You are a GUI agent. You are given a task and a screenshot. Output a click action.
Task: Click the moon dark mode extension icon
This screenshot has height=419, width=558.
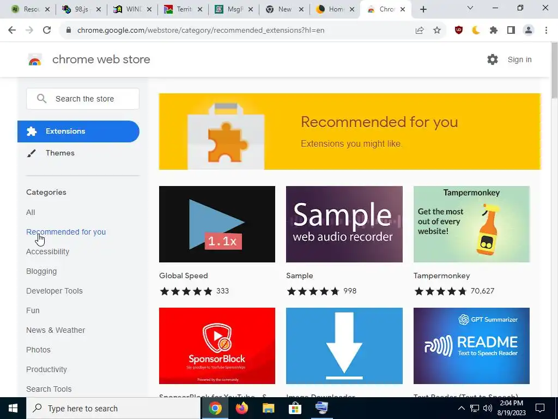click(476, 31)
